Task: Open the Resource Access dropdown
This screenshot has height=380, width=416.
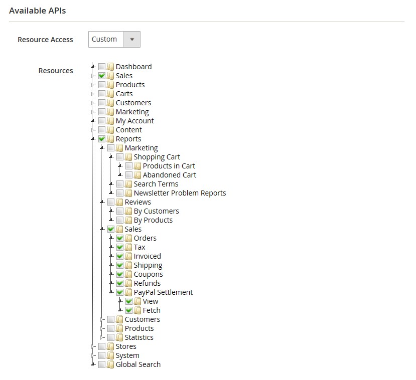Action: [x=114, y=39]
